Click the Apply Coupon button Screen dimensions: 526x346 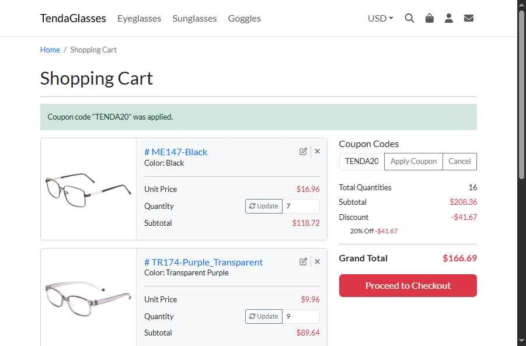(413, 161)
